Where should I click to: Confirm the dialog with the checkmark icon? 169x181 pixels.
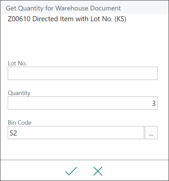click(x=71, y=171)
